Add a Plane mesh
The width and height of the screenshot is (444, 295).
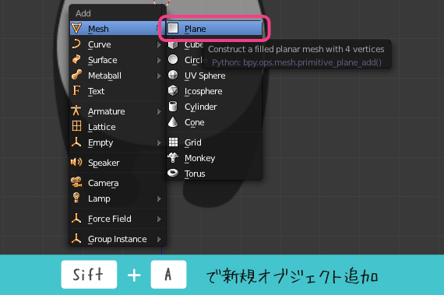214,29
